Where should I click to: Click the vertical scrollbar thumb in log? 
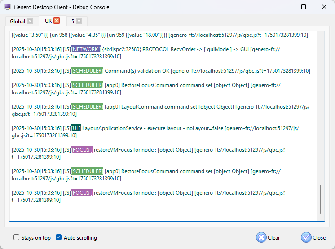(321, 199)
